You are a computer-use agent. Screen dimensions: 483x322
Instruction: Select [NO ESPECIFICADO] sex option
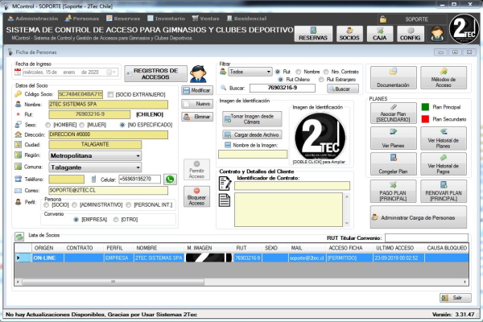[x=122, y=125]
